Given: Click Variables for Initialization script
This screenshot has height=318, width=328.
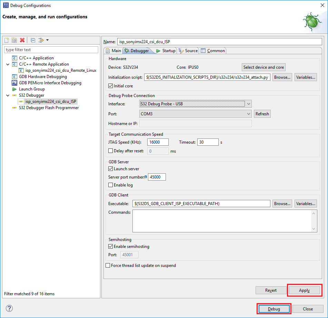Looking at the screenshot, I should [306, 77].
